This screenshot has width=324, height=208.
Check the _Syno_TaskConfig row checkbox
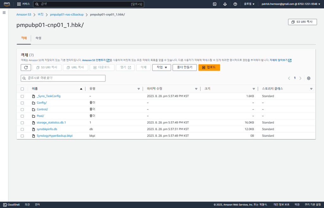(x=22, y=96)
